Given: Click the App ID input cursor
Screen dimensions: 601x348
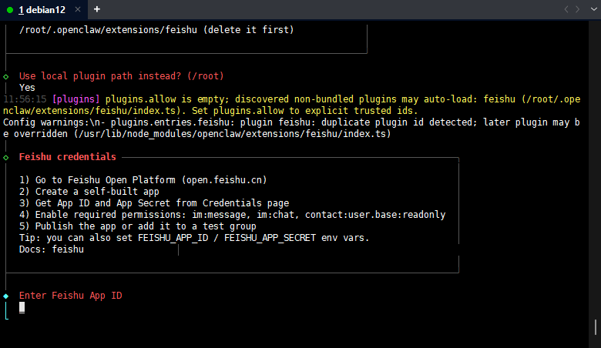Looking at the screenshot, I should pyautogui.click(x=22, y=307).
